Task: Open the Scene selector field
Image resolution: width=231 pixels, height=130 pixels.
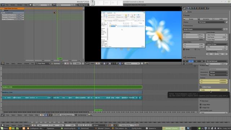Action: [x=64, y=5]
